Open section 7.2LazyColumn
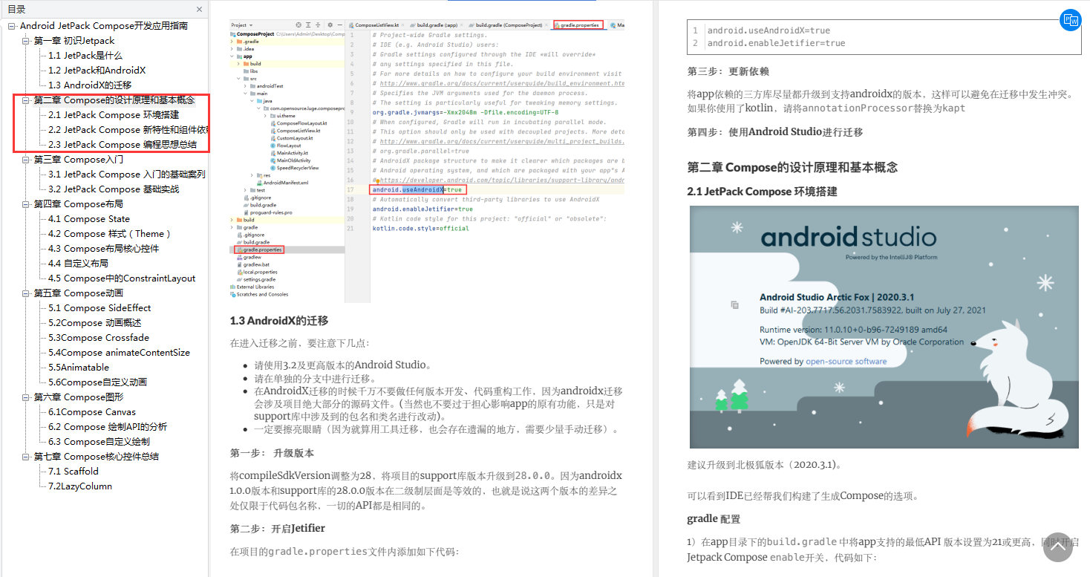Viewport: 1090px width, 577px height. (81, 486)
